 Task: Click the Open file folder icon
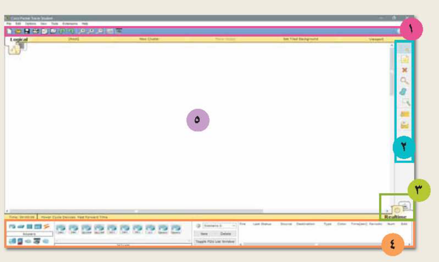pos(18,31)
